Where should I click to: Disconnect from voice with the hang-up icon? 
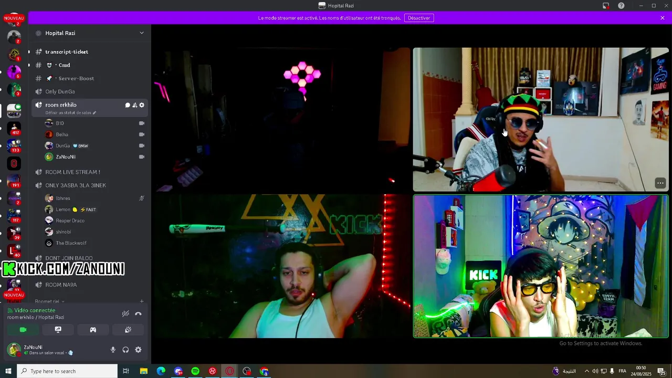(x=138, y=313)
